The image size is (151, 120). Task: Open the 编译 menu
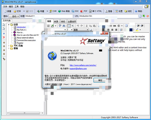tap(11, 7)
